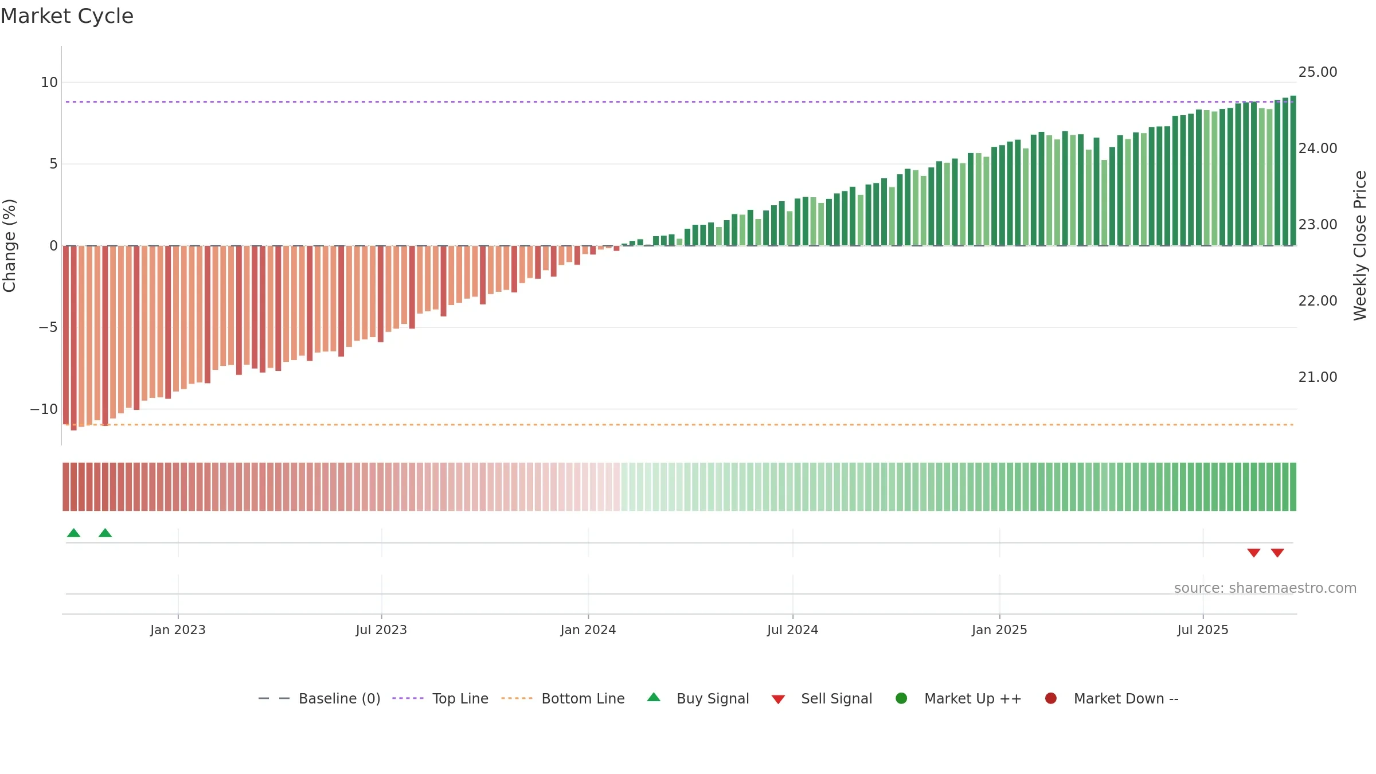Click the Jan 2024 axis label
Image resolution: width=1376 pixels, height=774 pixels.
588,630
